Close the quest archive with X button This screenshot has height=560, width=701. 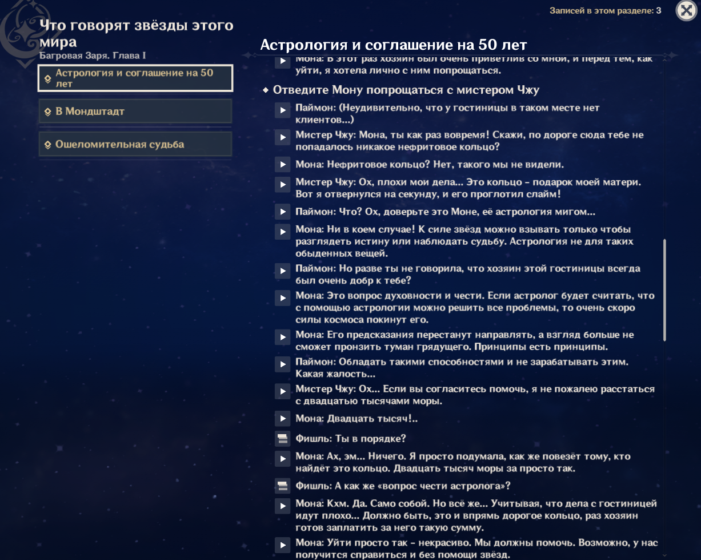[686, 11]
